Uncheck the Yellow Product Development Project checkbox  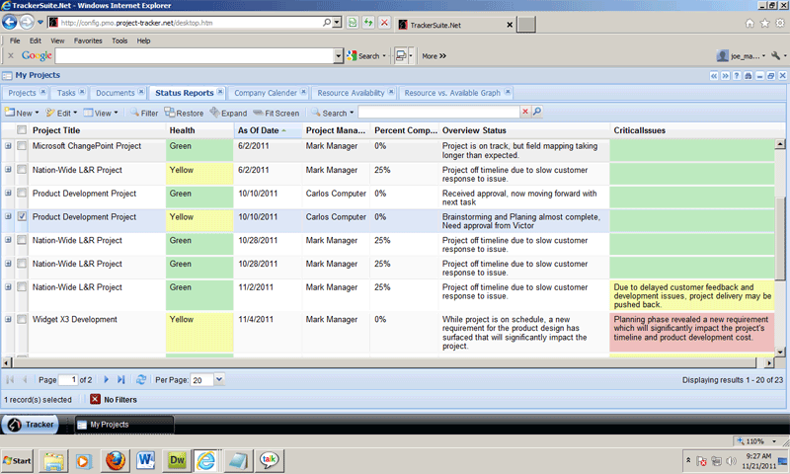(x=22, y=216)
